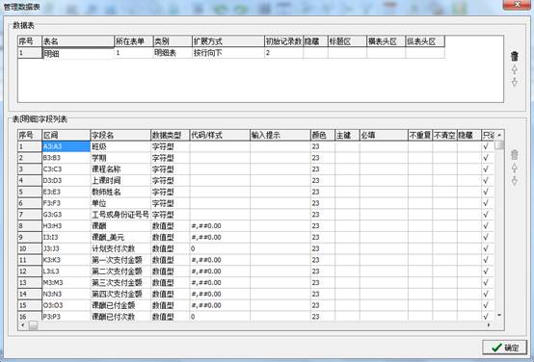Image resolution: width=534 pixels, height=362 pixels.
Task: Select format code 0 of 计划支付次数 row
Action: coord(220,248)
